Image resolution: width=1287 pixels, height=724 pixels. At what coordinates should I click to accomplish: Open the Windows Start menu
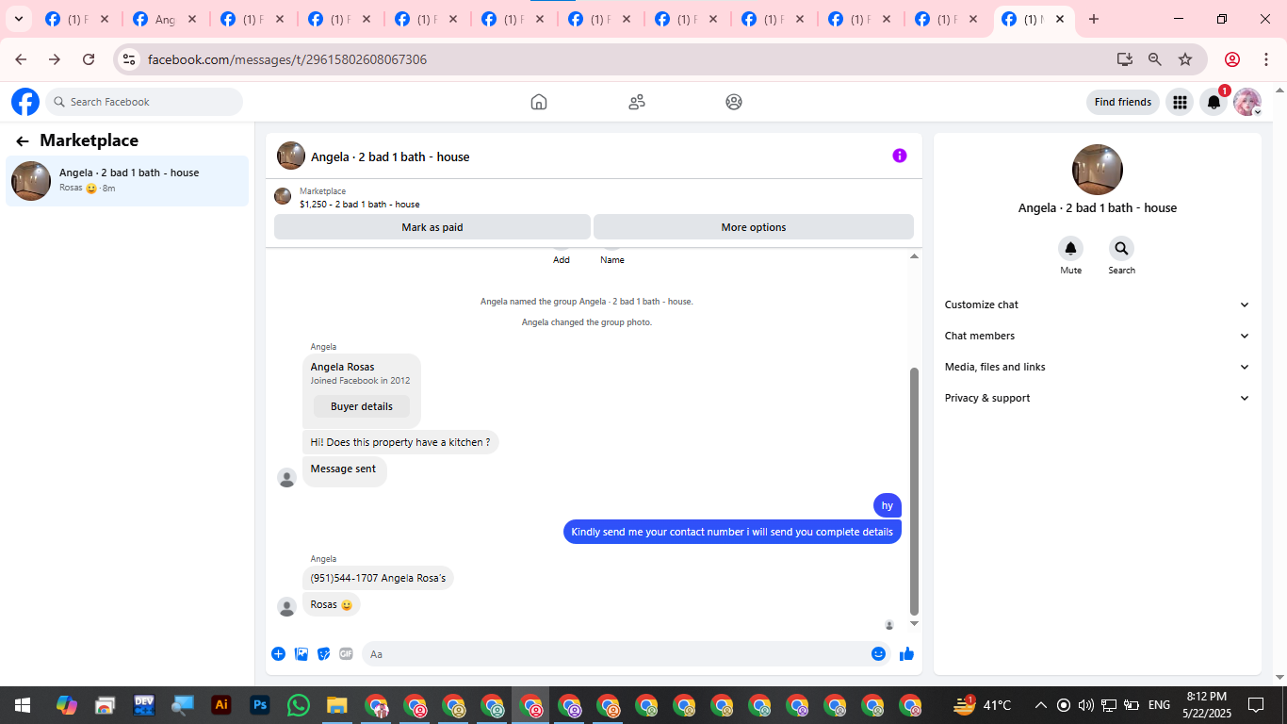tap(23, 704)
